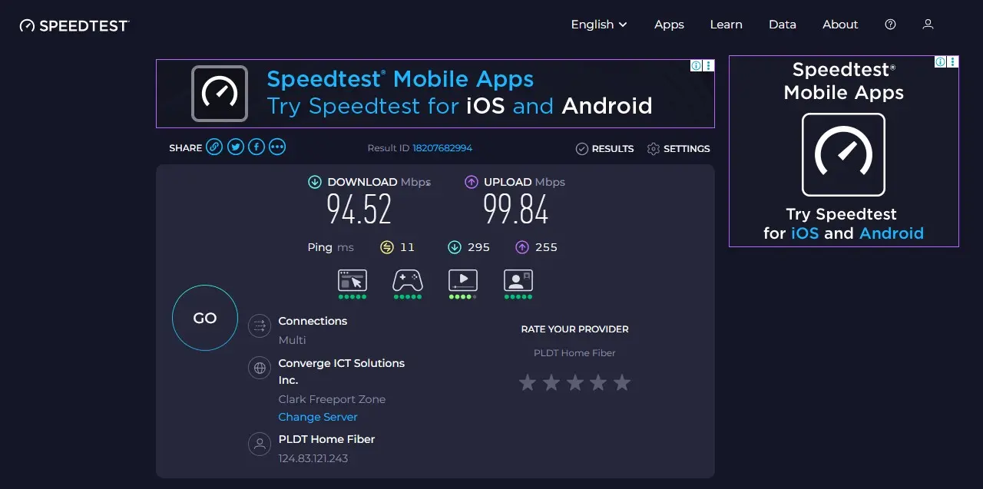The width and height of the screenshot is (983, 489).
Task: Share result on Twitter
Action: (236, 147)
